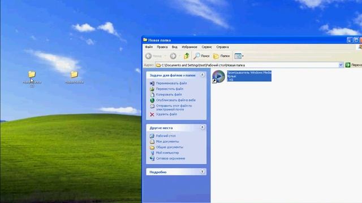This screenshot has height=203, width=362.
Task: Minimize the 'Новая папка' Explorer window
Action: (350, 40)
